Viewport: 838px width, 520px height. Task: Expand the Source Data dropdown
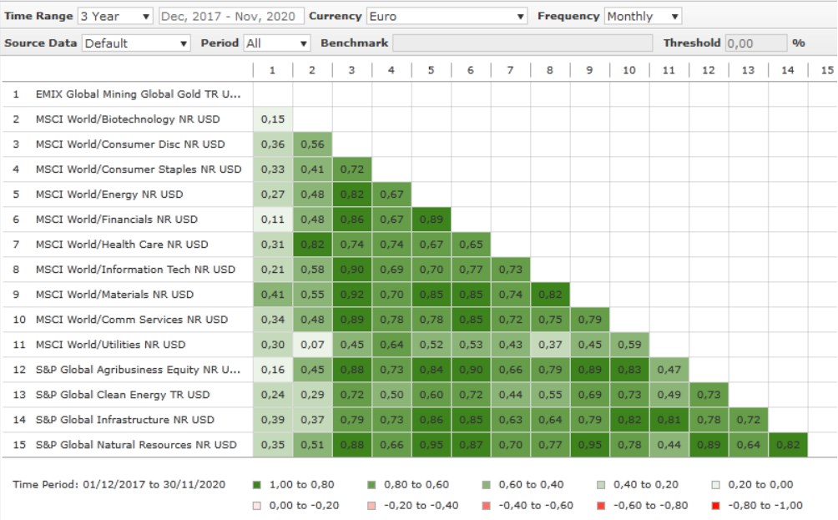pos(136,43)
